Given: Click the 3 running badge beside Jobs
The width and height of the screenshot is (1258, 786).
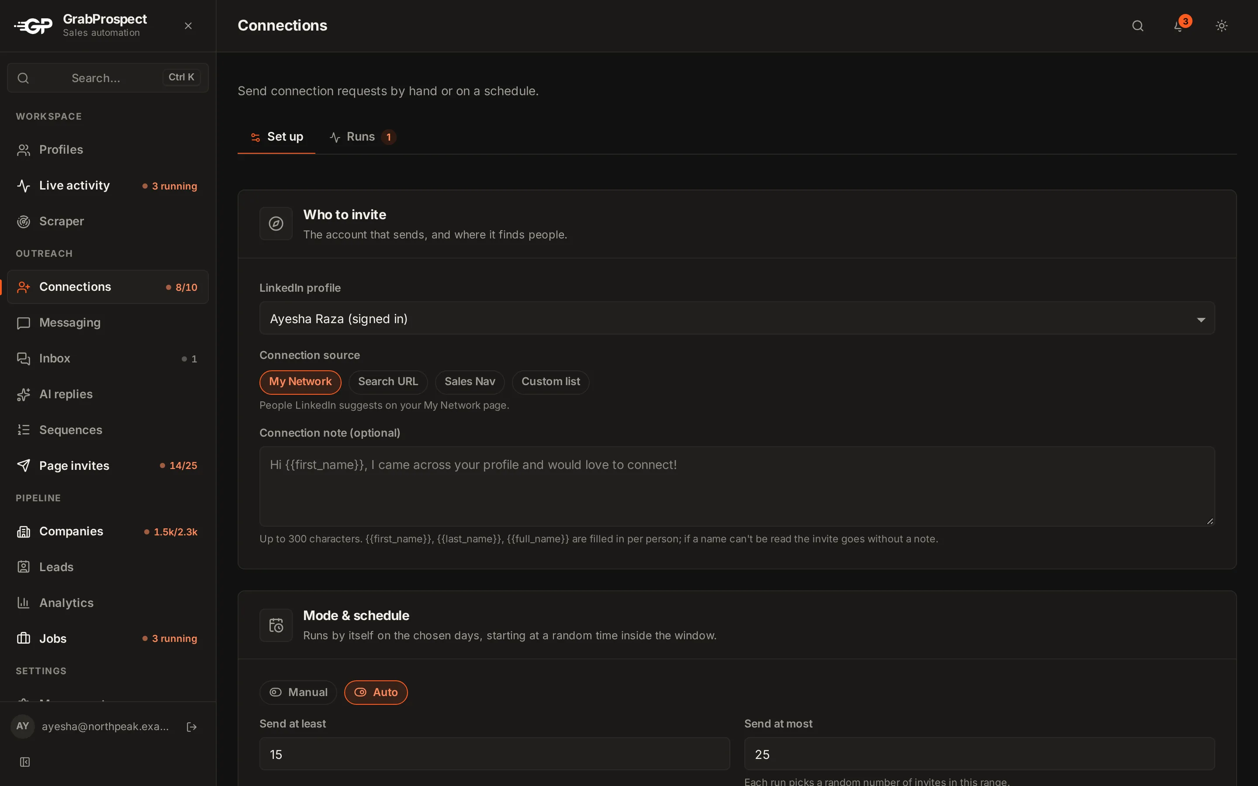Looking at the screenshot, I should pos(170,638).
